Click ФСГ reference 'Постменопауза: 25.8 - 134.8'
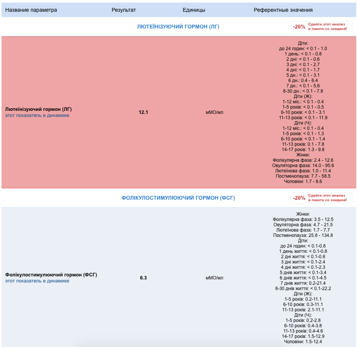 [x=303, y=235]
